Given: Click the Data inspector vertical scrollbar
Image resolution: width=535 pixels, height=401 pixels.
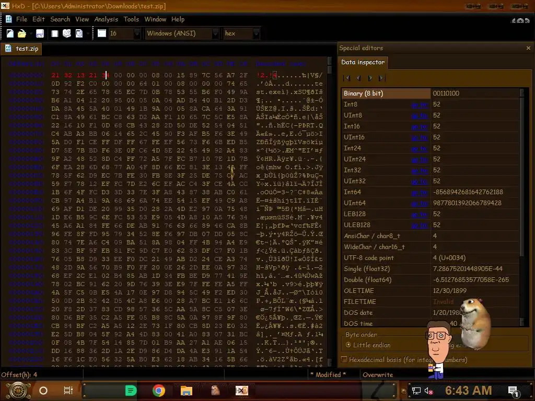Looking at the screenshot, I should point(521,207).
